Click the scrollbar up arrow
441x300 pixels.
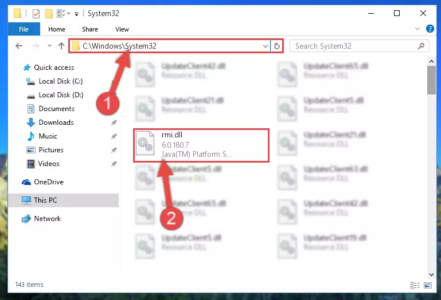(x=431, y=61)
